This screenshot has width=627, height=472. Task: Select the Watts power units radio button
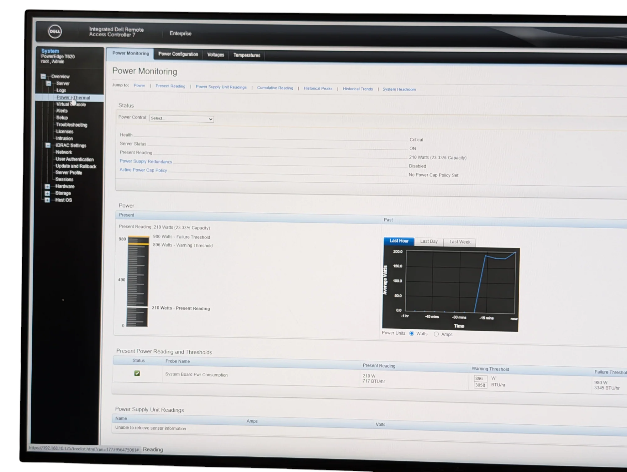click(412, 333)
